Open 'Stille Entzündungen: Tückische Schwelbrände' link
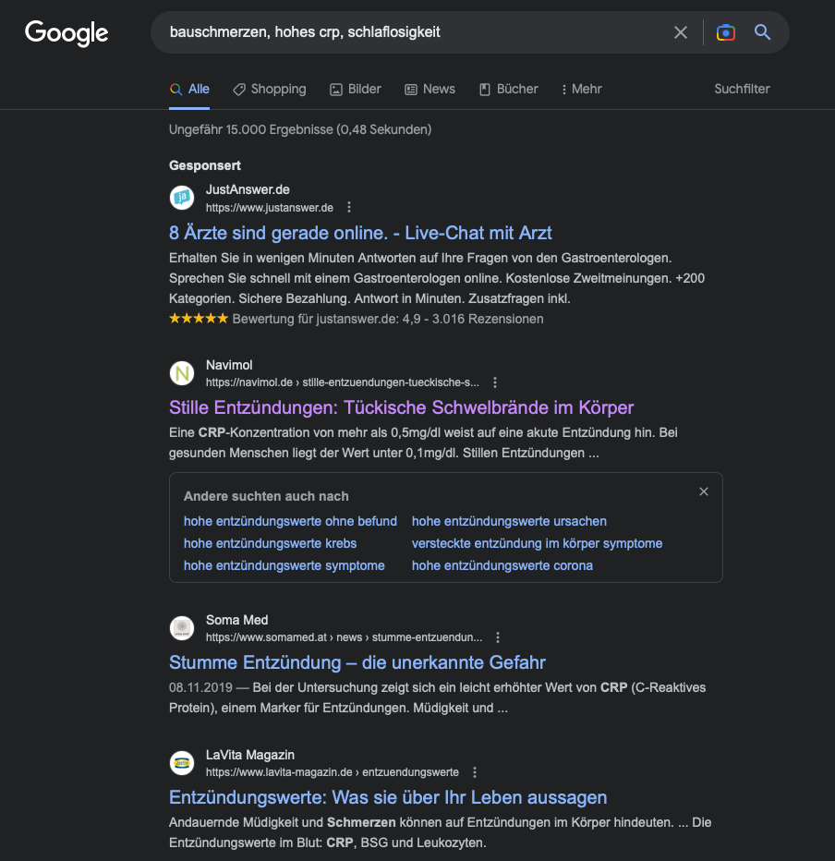Image resolution: width=835 pixels, height=861 pixels. click(x=401, y=408)
